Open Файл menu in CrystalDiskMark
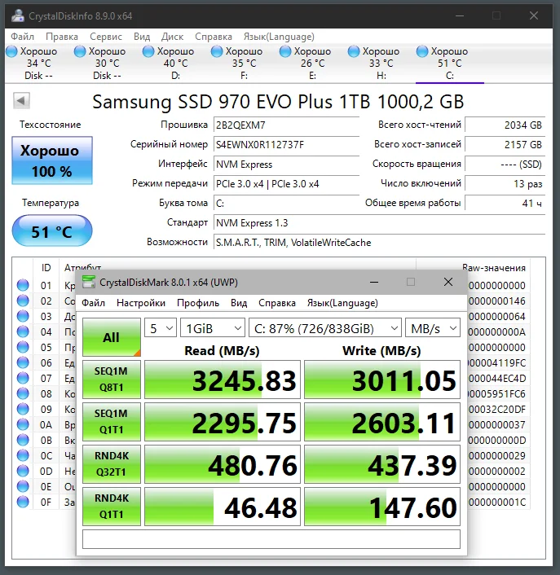This screenshot has height=575, width=560. 93,303
